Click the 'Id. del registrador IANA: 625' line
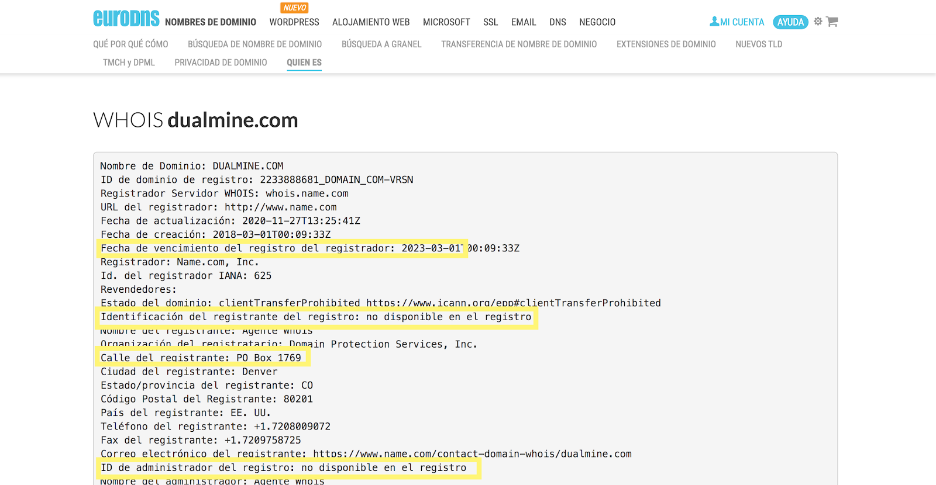The width and height of the screenshot is (936, 485). (x=186, y=276)
